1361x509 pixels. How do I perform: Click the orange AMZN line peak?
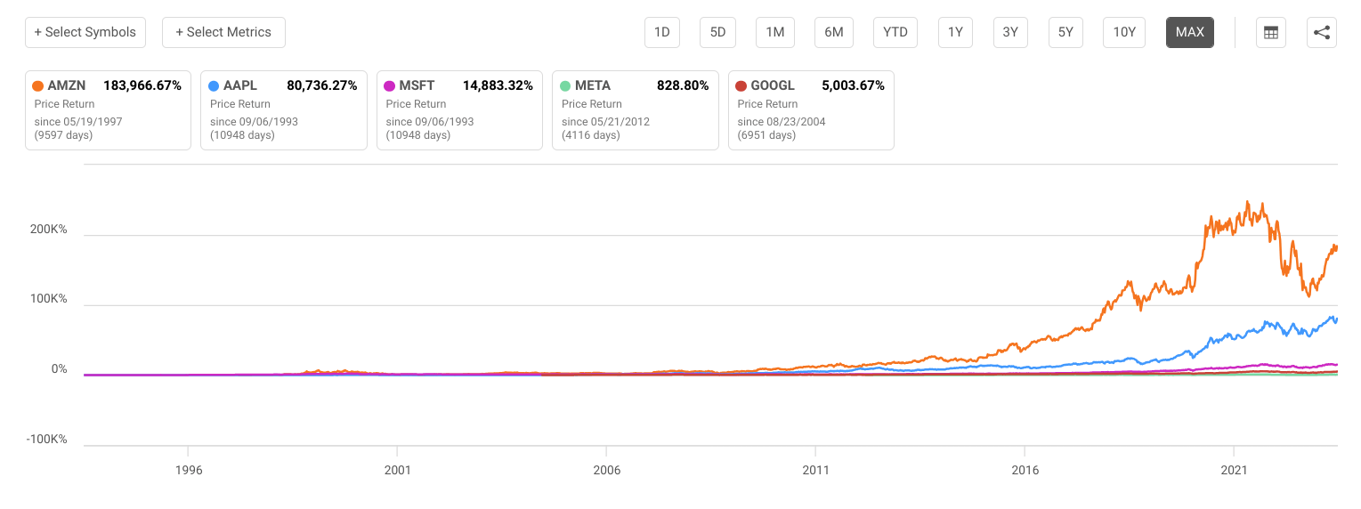[x=1247, y=202]
